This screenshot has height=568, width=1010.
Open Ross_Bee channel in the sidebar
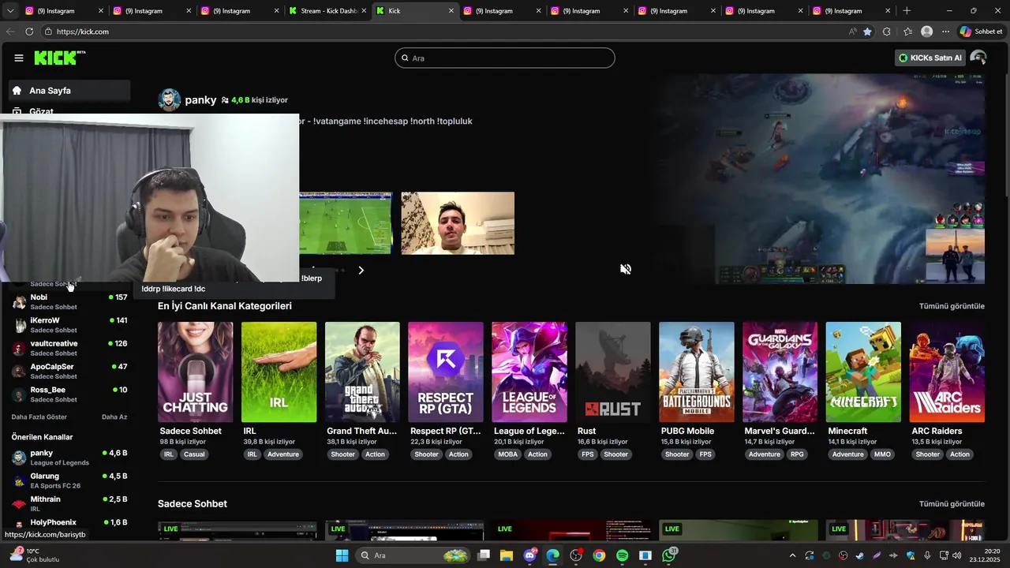69,394
